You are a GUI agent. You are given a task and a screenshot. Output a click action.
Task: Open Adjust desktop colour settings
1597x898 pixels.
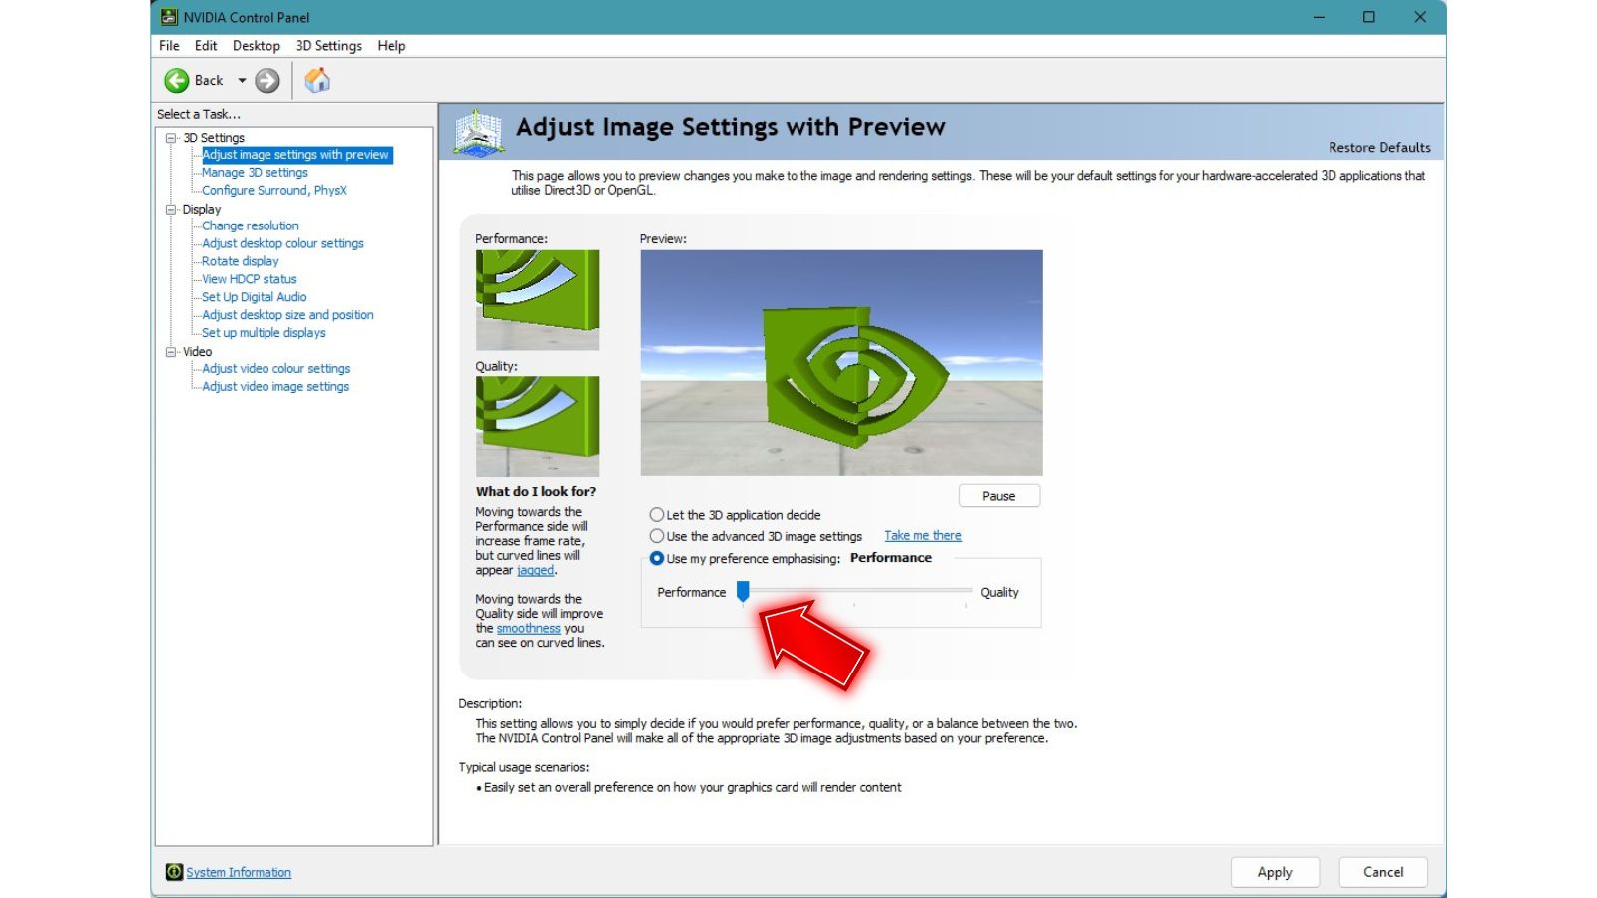(x=282, y=244)
